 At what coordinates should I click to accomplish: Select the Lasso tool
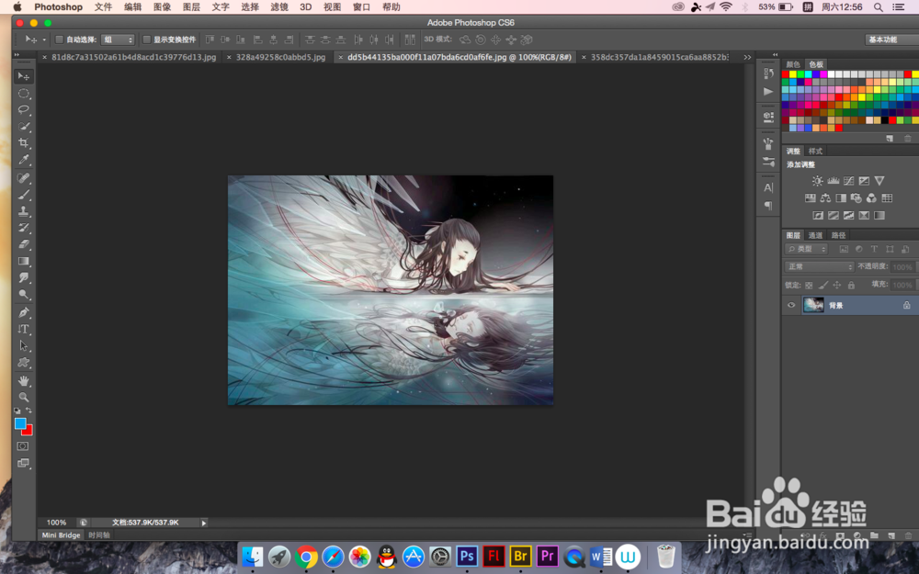click(x=24, y=109)
